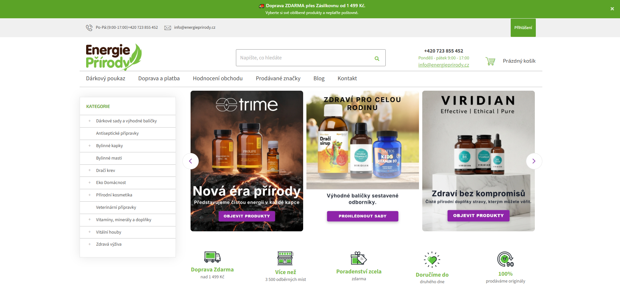Image resolution: width=620 pixels, height=307 pixels.
Task: Expand Zdravá výživa category
Action: tap(89, 244)
